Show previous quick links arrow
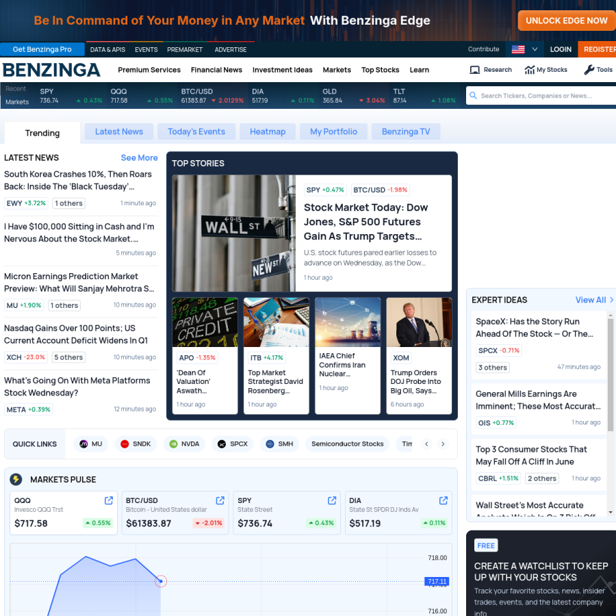 (x=426, y=444)
